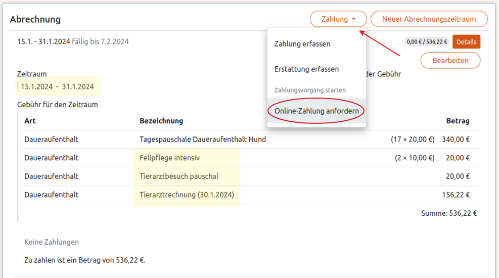Open the orange Details button
This screenshot has height=278, width=499.
click(x=466, y=42)
